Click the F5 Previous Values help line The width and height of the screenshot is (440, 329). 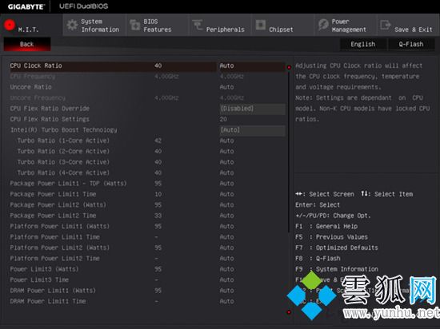point(331,237)
